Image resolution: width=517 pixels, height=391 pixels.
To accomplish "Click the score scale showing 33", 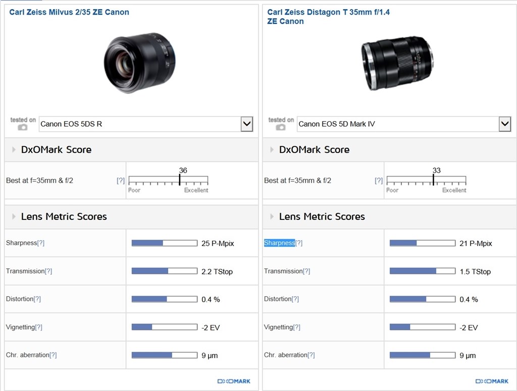I will (x=426, y=180).
